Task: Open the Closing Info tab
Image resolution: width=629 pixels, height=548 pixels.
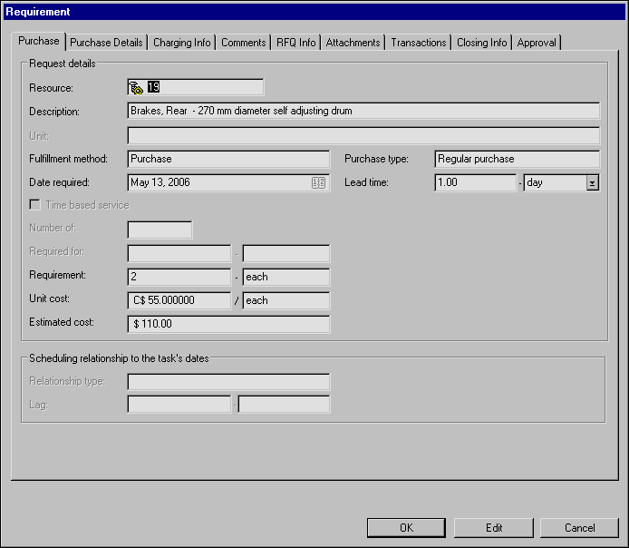Action: click(x=481, y=43)
